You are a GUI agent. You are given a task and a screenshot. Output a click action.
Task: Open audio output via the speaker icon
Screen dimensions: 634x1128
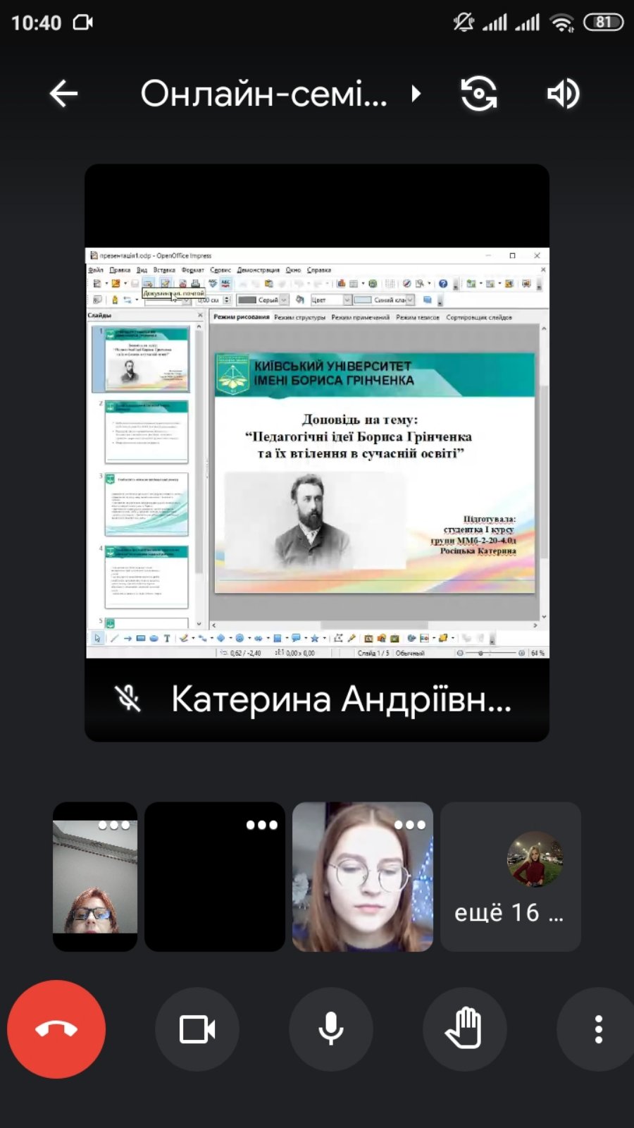coord(563,94)
